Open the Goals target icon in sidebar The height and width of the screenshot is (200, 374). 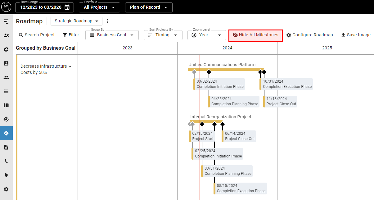(6, 119)
